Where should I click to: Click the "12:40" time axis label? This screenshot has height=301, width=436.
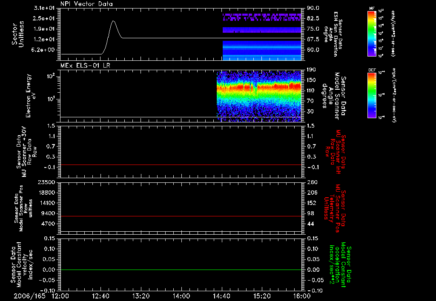(x=100, y=296)
